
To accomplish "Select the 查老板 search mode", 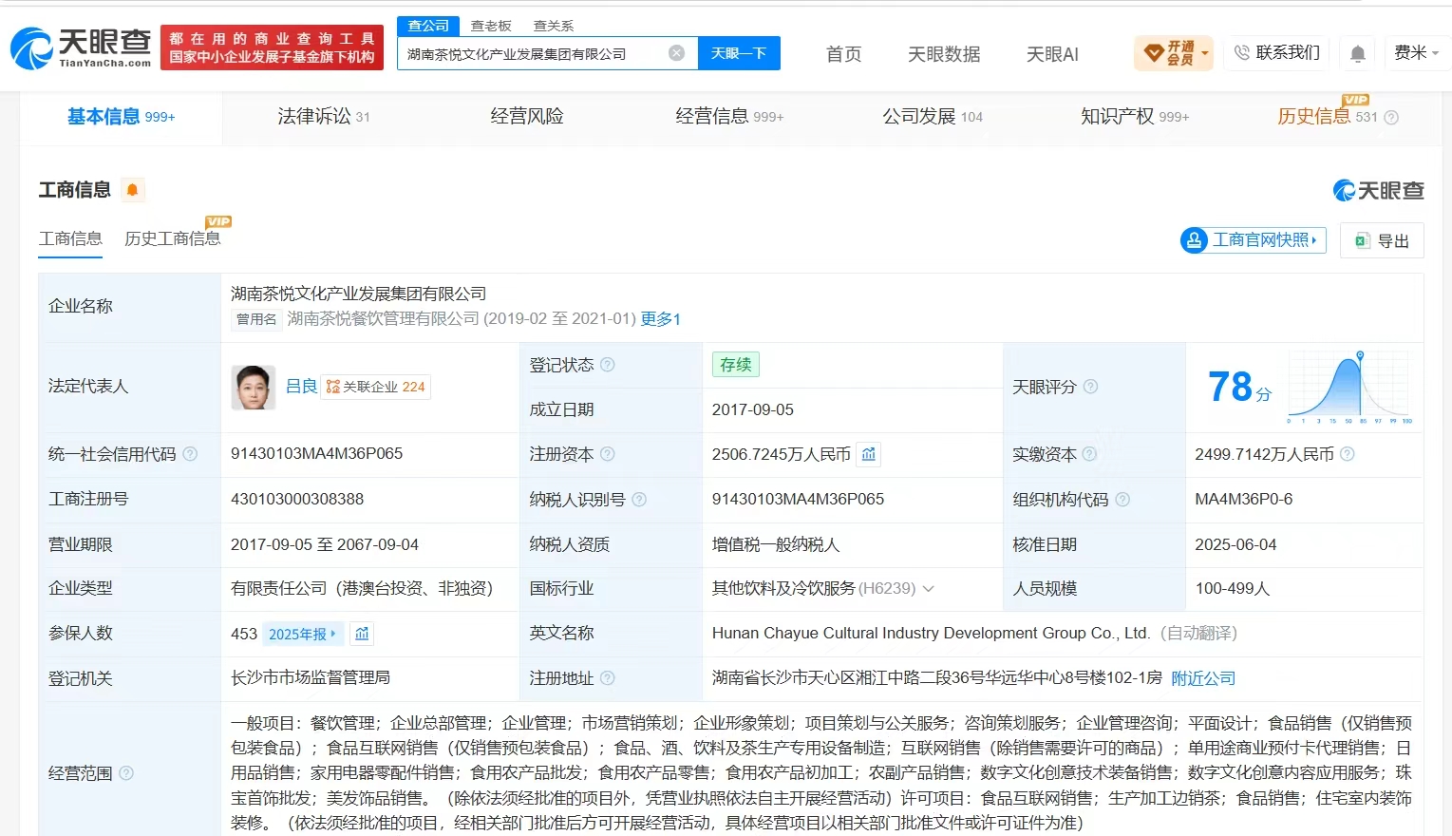I will click(x=491, y=26).
